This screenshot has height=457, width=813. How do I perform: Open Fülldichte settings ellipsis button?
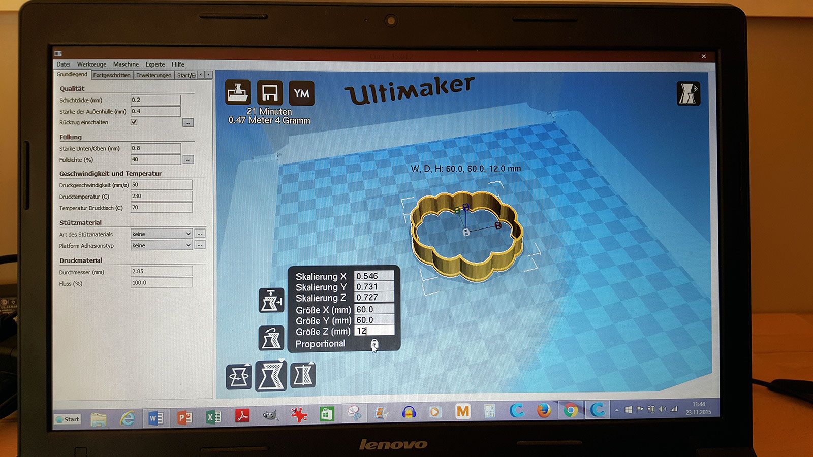pos(188,160)
